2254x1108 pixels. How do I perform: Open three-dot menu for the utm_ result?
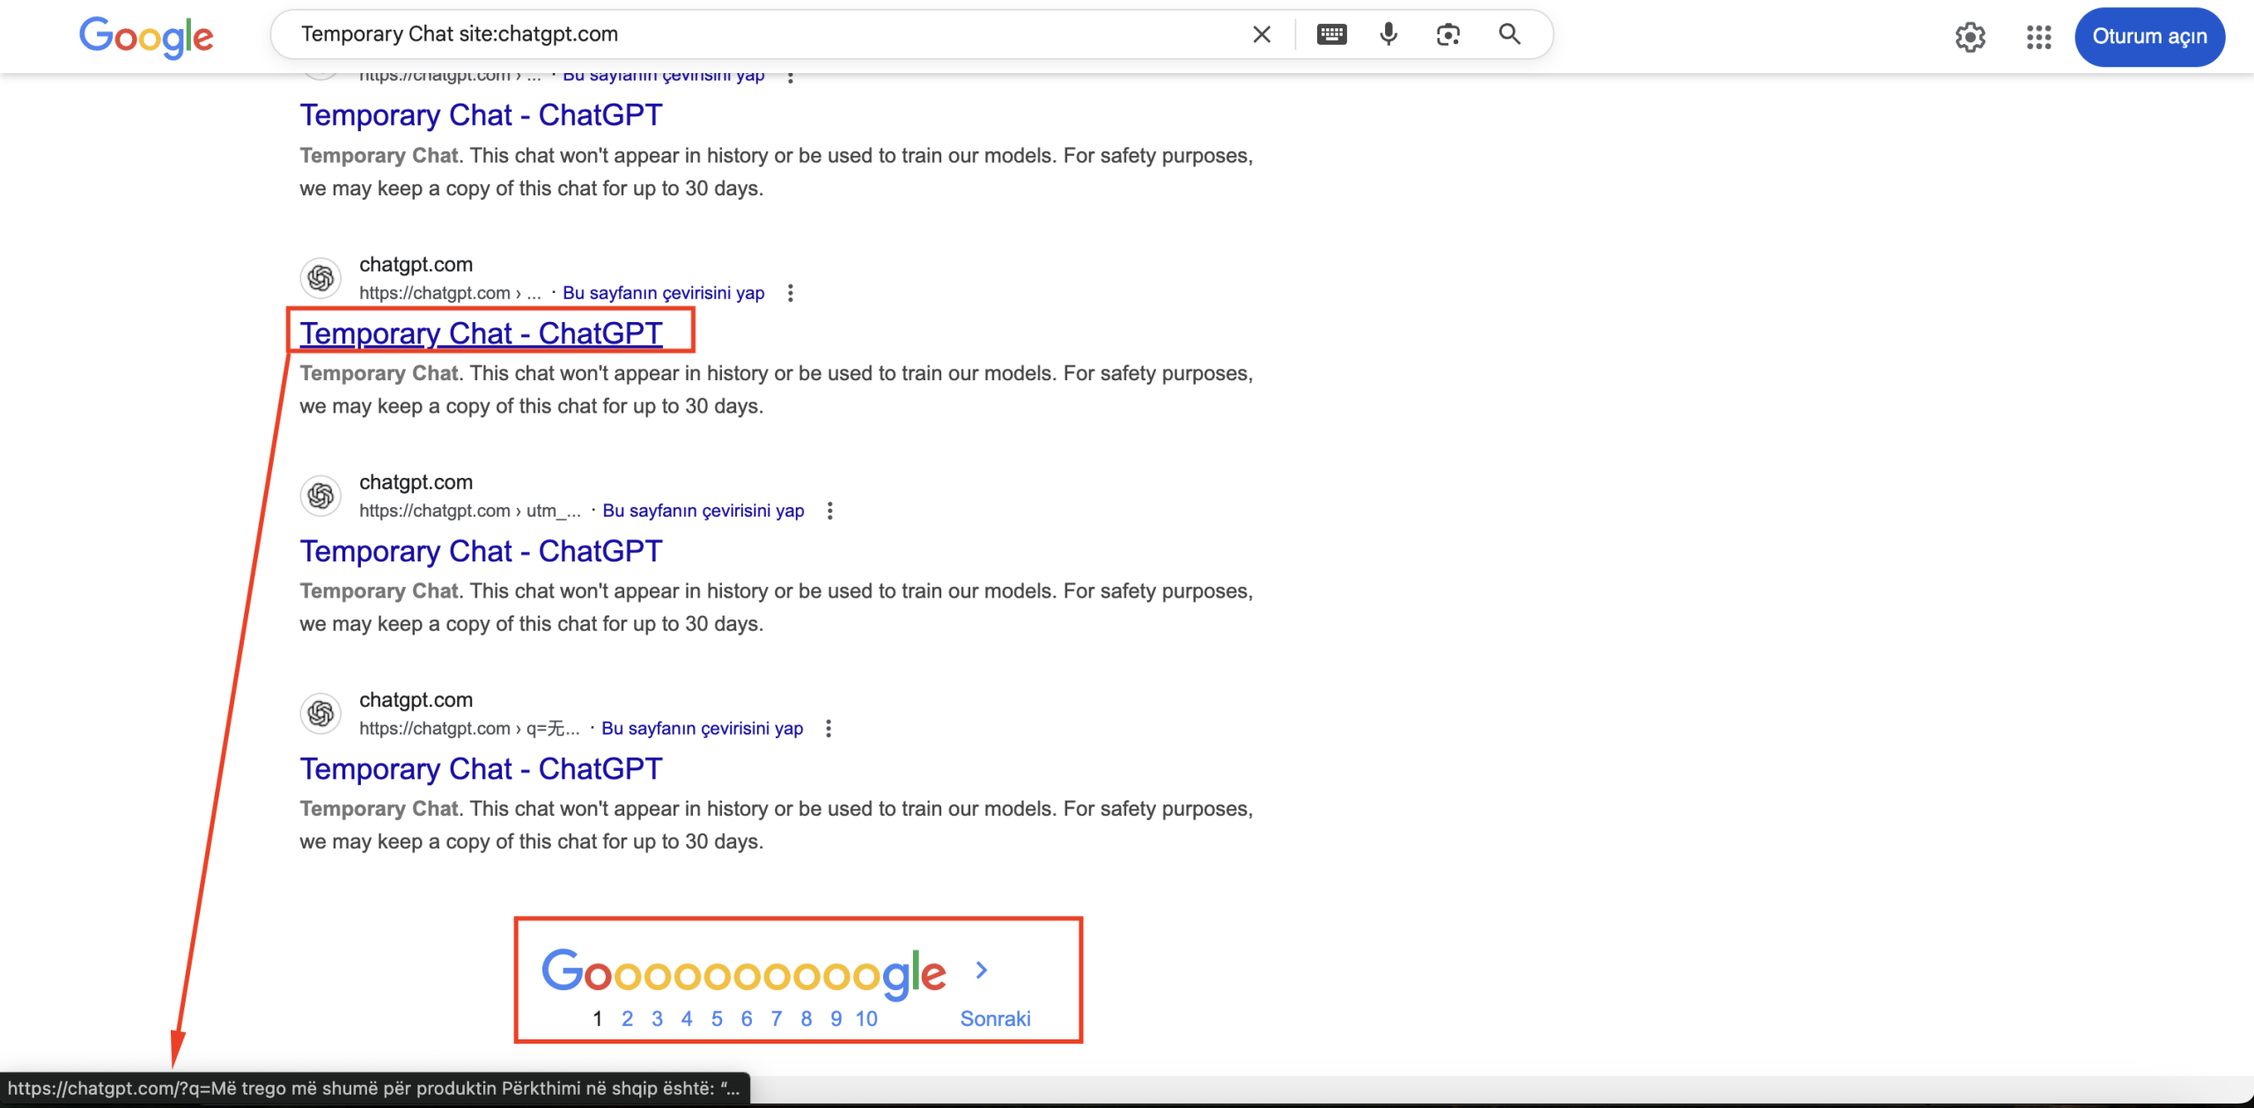click(x=829, y=511)
